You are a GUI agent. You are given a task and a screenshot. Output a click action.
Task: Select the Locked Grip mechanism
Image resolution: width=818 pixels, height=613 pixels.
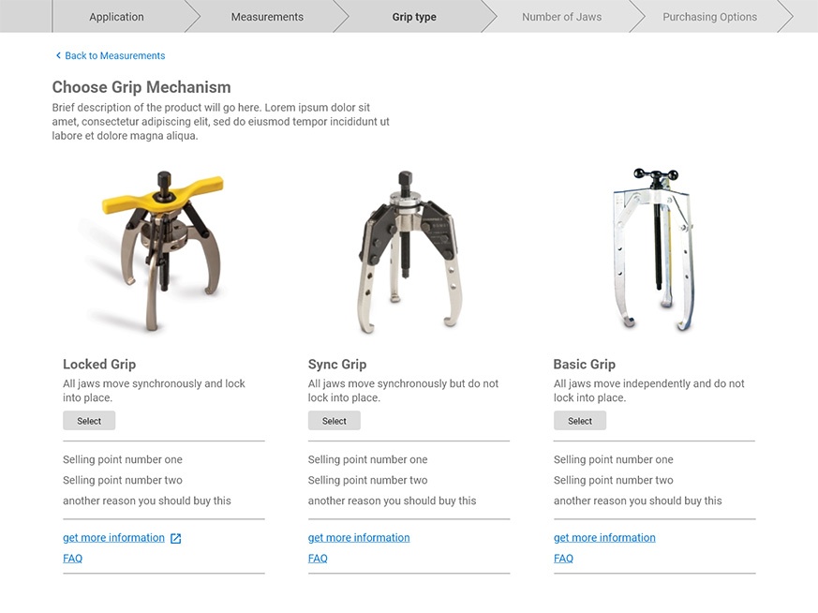89,420
